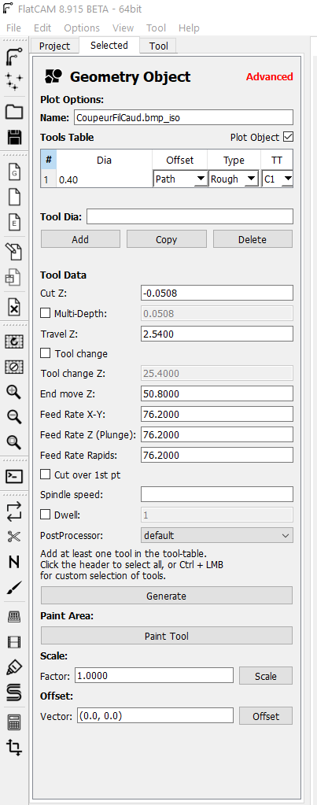
Task: Open the Type dropdown showing Rough
Action: [x=234, y=179]
